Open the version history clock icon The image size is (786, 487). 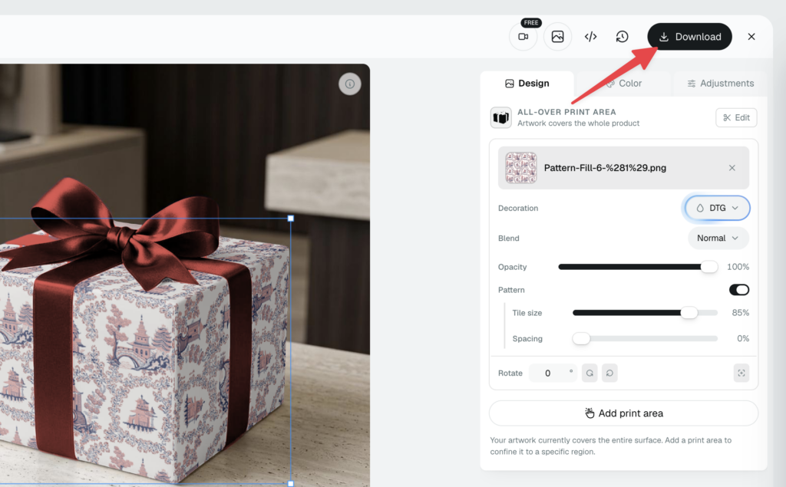622,37
